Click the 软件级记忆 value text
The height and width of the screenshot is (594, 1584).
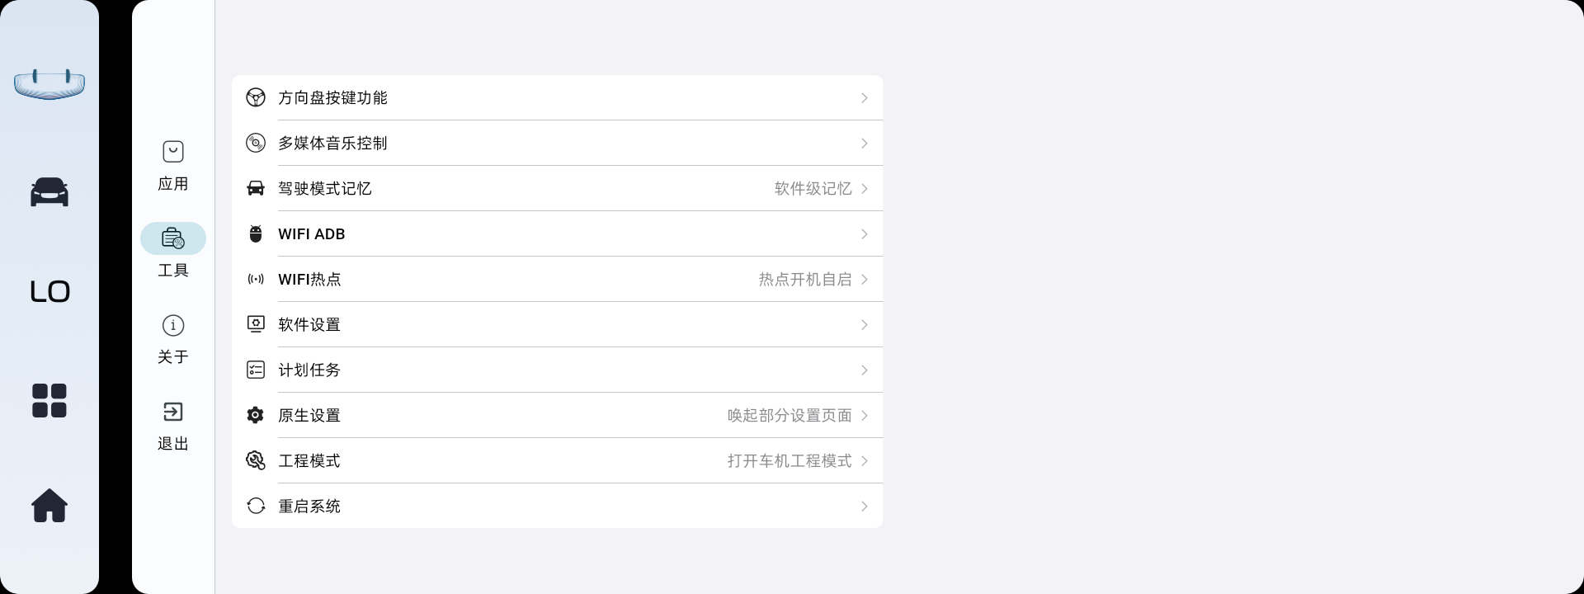tap(813, 189)
